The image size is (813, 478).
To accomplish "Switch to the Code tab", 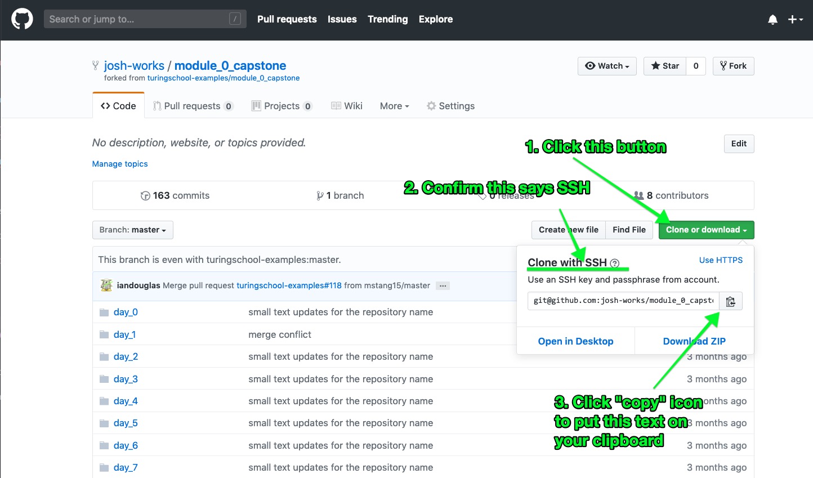I will (118, 106).
